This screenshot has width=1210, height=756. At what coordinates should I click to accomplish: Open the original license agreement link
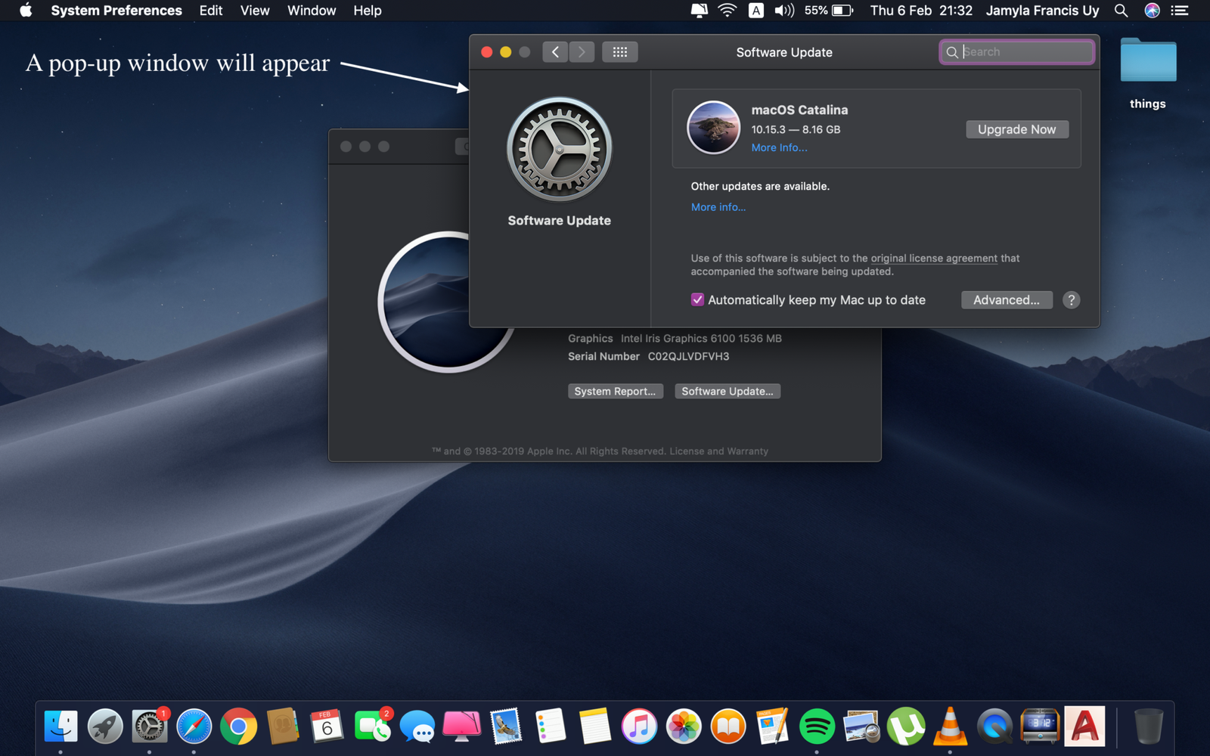[x=933, y=259]
